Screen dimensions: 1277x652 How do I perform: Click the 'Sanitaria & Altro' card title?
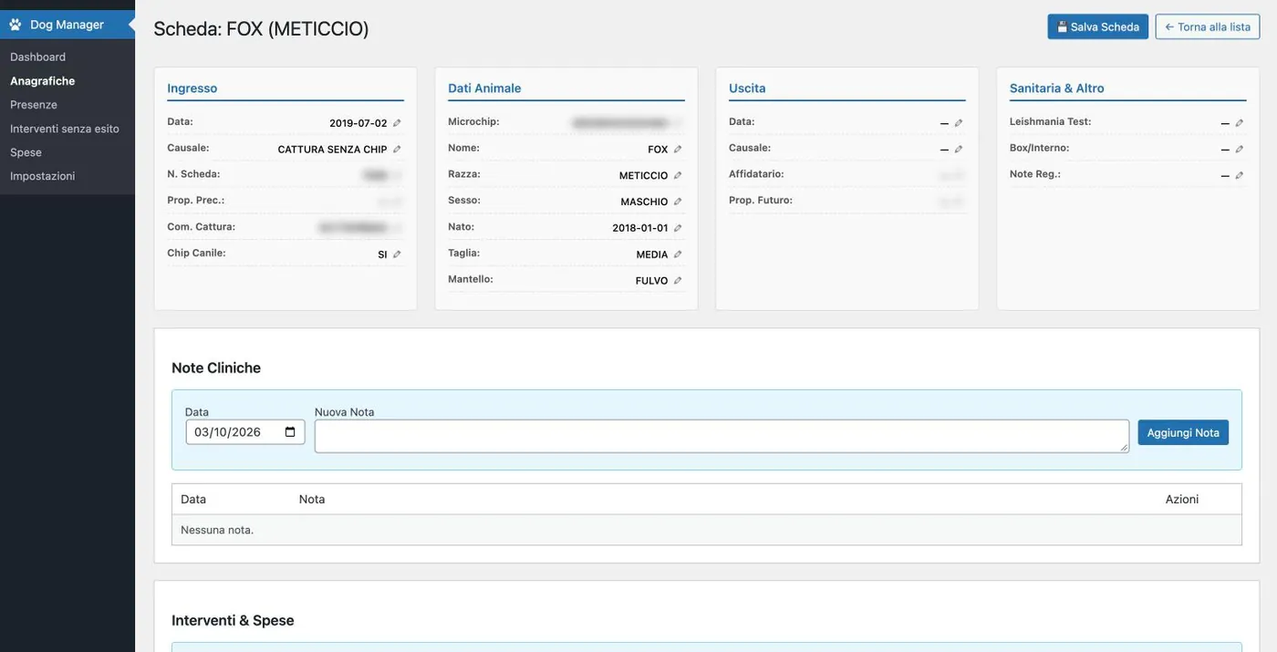pos(1057,88)
